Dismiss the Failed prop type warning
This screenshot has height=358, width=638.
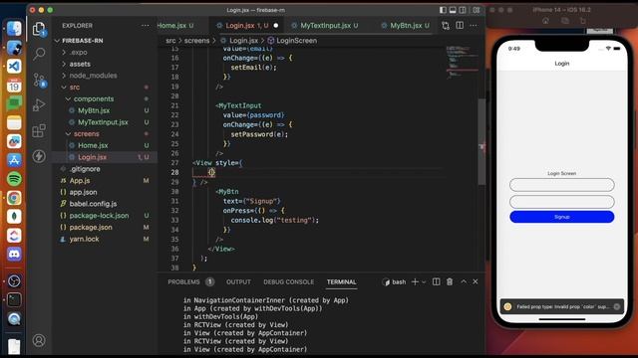pyautogui.click(x=617, y=306)
